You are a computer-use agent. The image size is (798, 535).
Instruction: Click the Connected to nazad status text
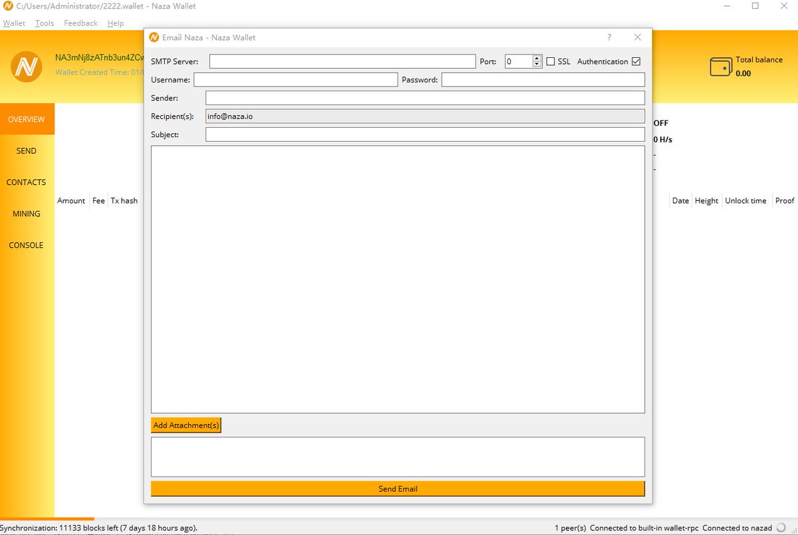coord(737,528)
